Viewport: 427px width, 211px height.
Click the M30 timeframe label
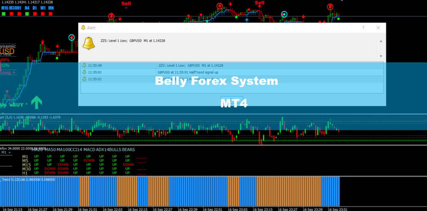[x=13, y=8]
